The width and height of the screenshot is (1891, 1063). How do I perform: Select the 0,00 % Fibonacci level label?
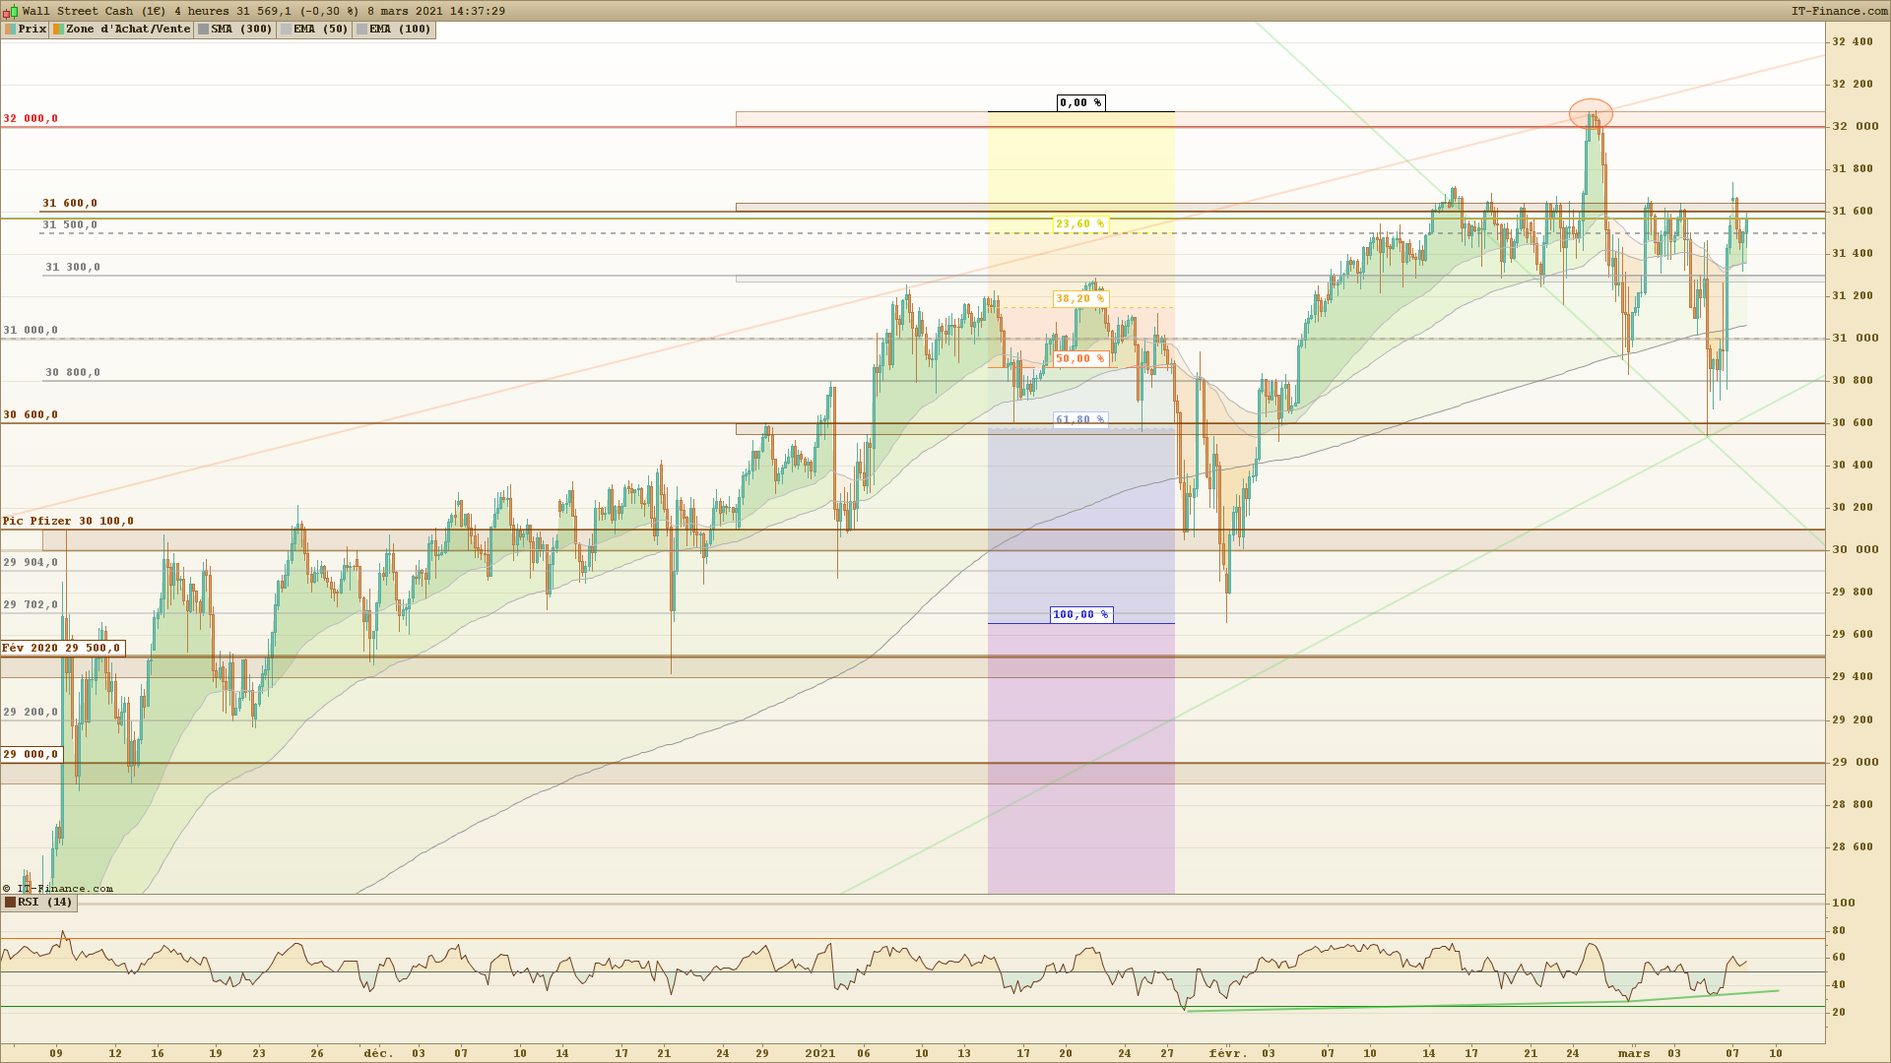click(1080, 102)
